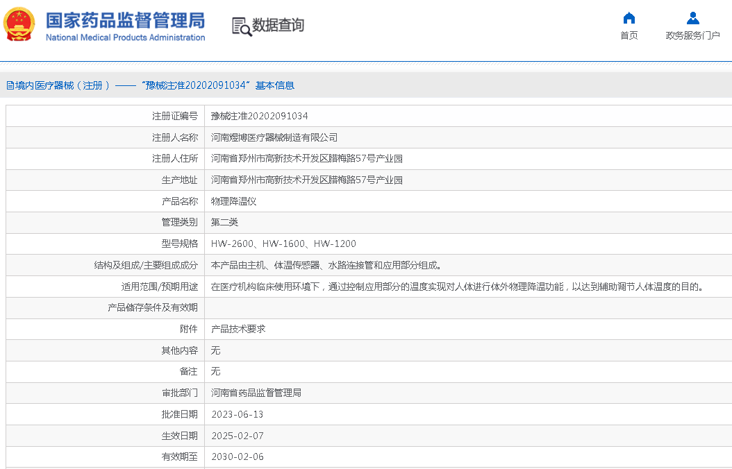Click the approval date 2023-06-13

coord(237,414)
